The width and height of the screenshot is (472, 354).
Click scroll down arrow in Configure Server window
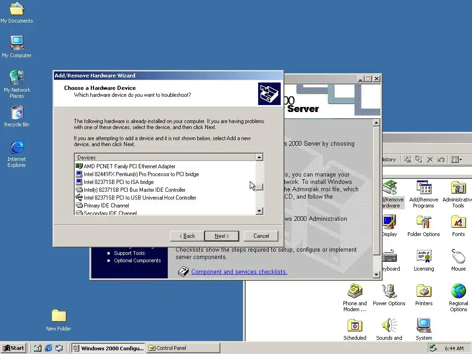point(376,274)
